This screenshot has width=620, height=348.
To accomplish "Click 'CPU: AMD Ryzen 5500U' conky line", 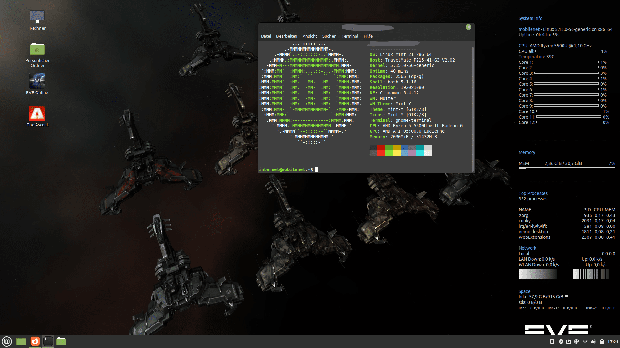I will (555, 46).
